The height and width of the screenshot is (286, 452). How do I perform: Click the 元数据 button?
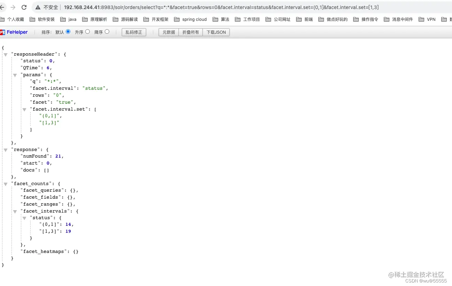[x=169, y=32]
